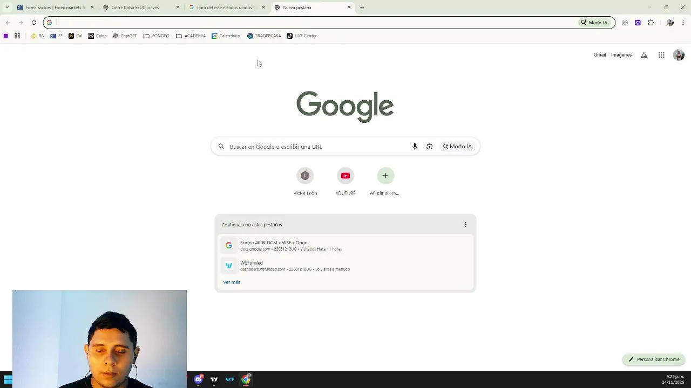Open the TRADERCASA bookmark
691x388 pixels.
pos(264,36)
